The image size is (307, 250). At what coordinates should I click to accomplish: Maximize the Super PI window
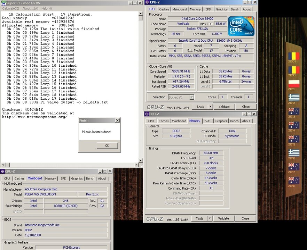click(x=135, y=3)
